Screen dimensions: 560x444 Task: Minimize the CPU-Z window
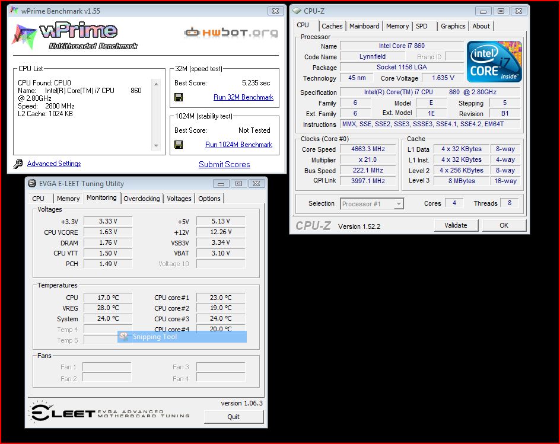coord(483,11)
